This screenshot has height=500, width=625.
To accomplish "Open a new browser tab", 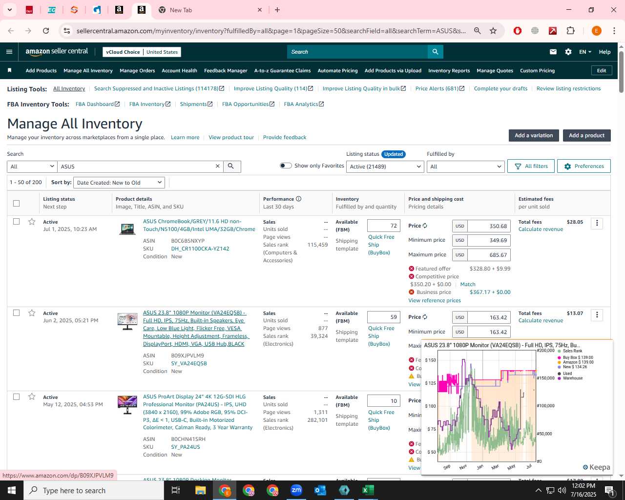I will click(x=277, y=10).
